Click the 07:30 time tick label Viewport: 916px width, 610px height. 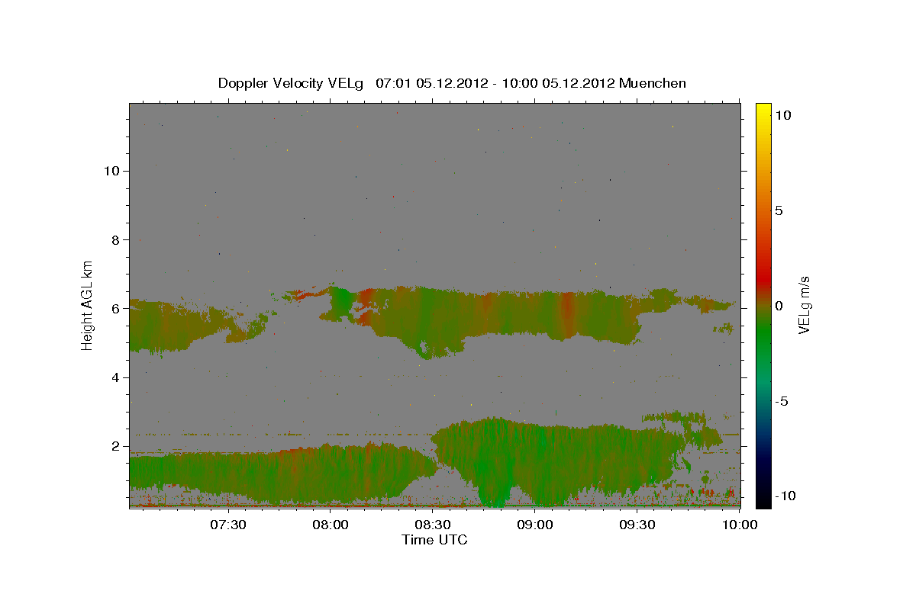227,525
